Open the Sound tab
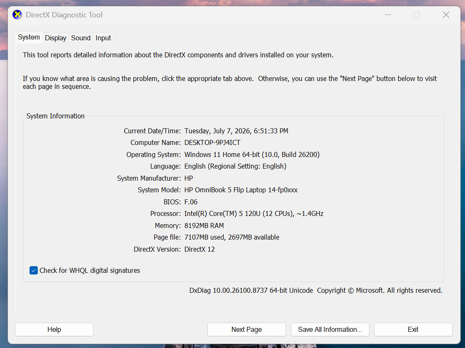Image resolution: width=465 pixels, height=348 pixels. click(81, 38)
